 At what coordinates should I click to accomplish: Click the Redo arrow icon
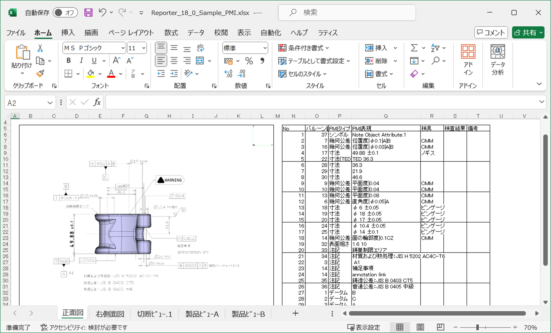pyautogui.click(x=122, y=12)
